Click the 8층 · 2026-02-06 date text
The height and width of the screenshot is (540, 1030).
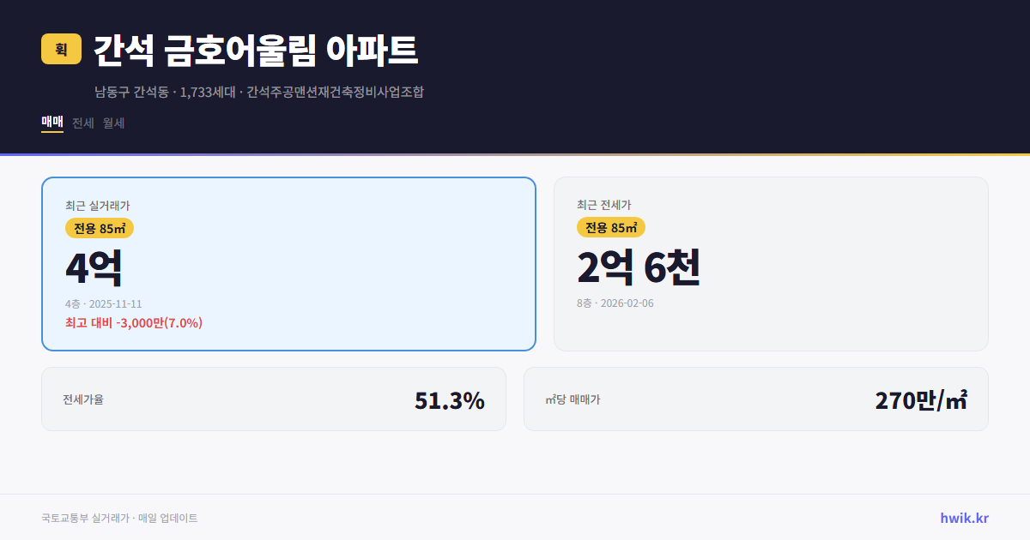pos(615,303)
